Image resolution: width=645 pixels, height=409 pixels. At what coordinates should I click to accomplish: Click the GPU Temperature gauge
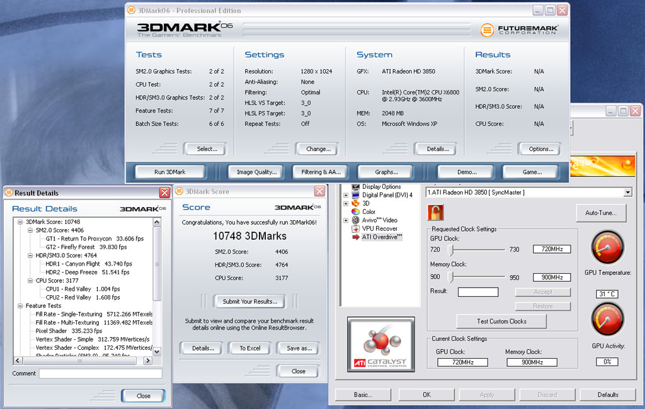pyautogui.click(x=608, y=247)
